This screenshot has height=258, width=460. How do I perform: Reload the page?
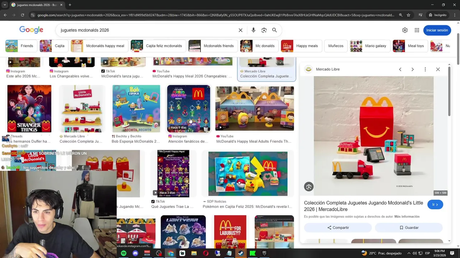22,15
